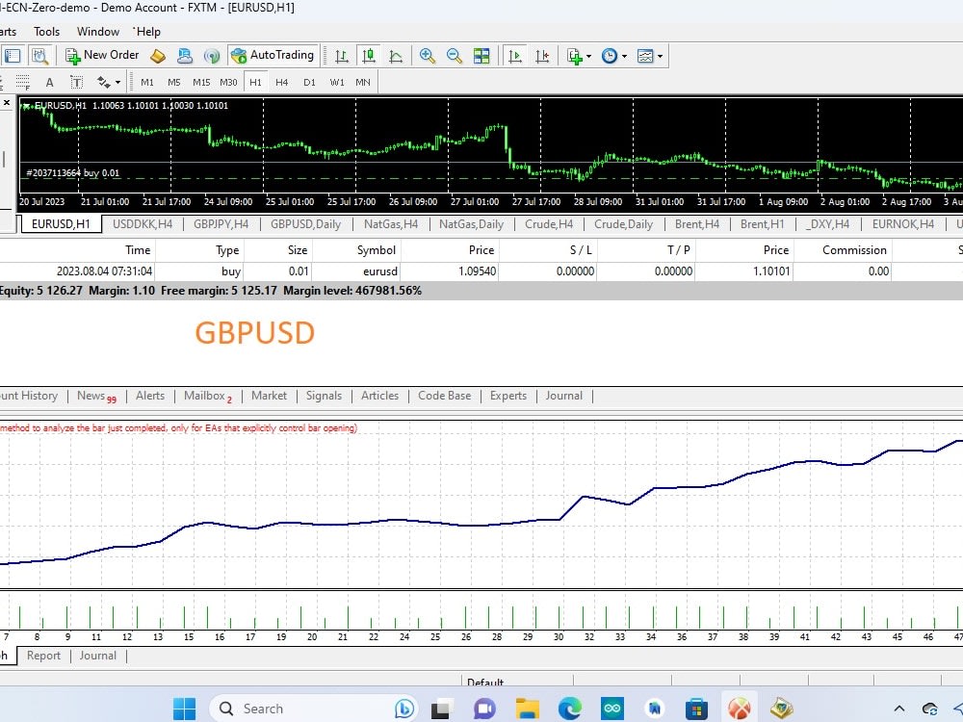Open the Mailbox tab with 2 unread
This screenshot has height=722, width=963.
click(x=204, y=396)
